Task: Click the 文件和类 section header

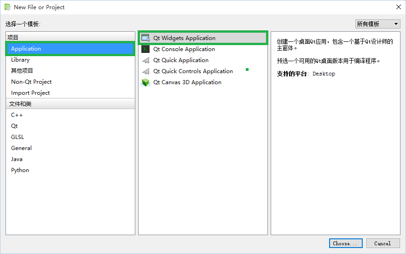Action: click(70, 104)
